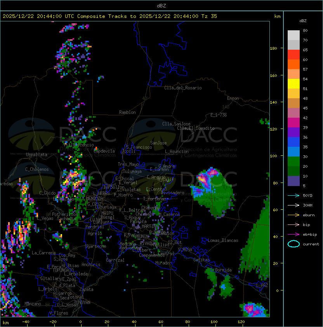Screen dimensions: 323x327
Task: Click the 'Clla.El_Cavadito' map label
Action: [196, 128]
